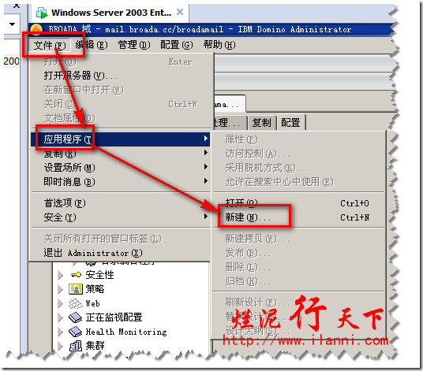Expand the Health Monitoring tree node
The width and height of the screenshot is (423, 371).
pyautogui.click(x=61, y=332)
